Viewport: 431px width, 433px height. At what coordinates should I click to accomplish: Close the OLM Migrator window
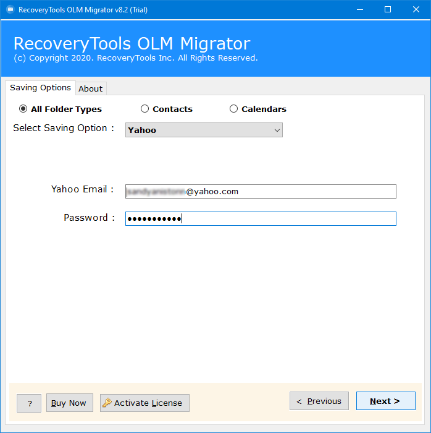416,10
